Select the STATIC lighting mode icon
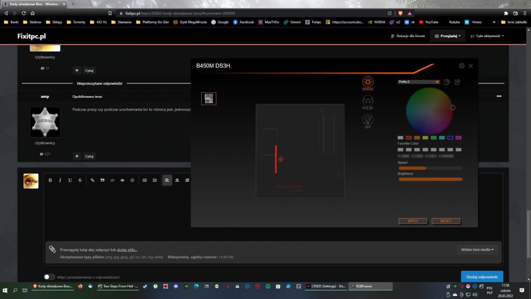Image resolution: width=531 pixels, height=299 pixels. (367, 82)
